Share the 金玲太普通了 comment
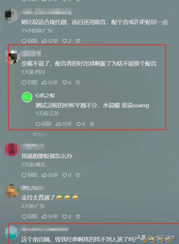This screenshot has width=179, height=244. coord(50,217)
